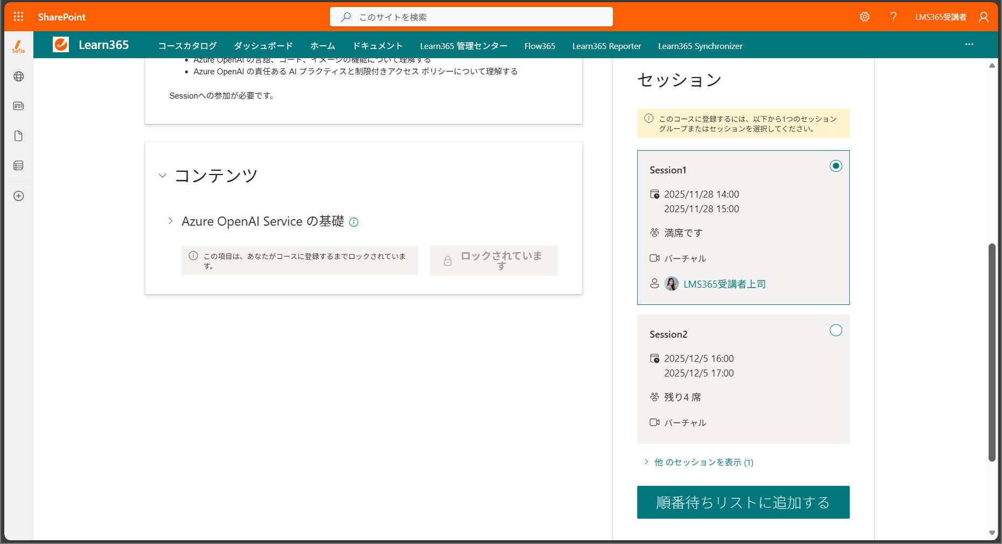Click the ロックされています button

pyautogui.click(x=493, y=261)
